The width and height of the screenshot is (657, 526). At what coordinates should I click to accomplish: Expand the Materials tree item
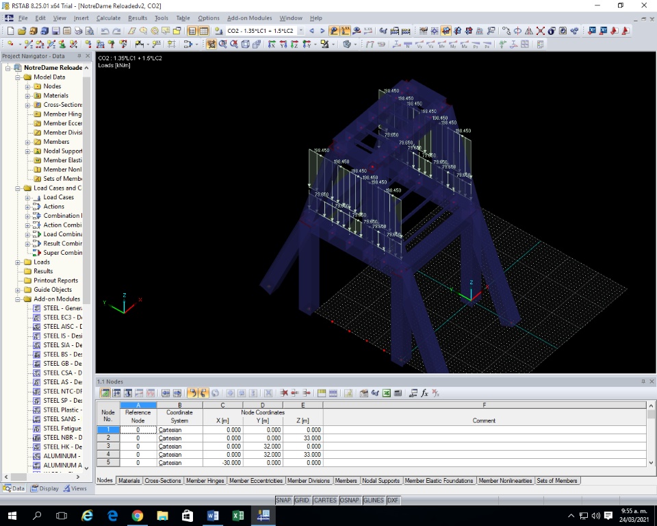pos(27,96)
